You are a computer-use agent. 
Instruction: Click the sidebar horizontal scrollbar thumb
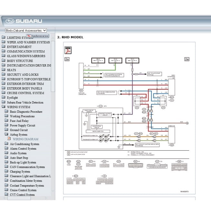pyautogui.click(x=19, y=198)
